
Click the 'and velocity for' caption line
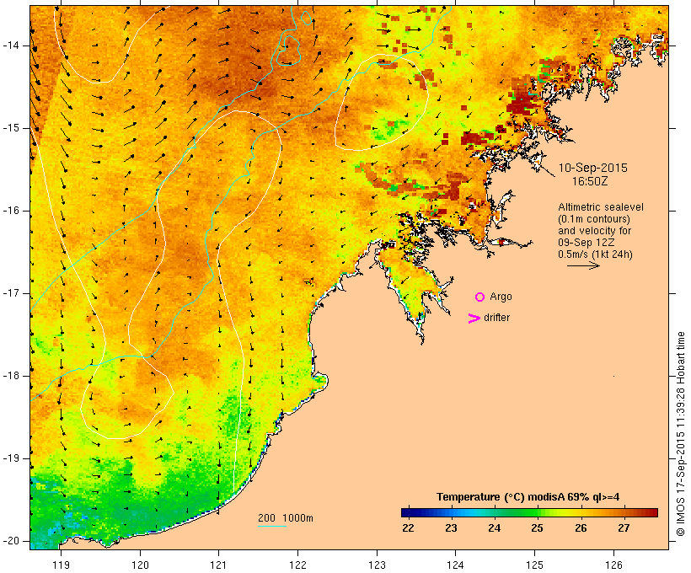(x=594, y=231)
